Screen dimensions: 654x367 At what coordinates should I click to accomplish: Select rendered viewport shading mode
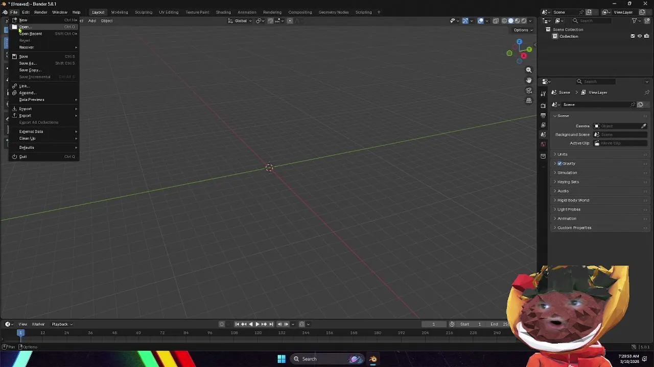[523, 21]
